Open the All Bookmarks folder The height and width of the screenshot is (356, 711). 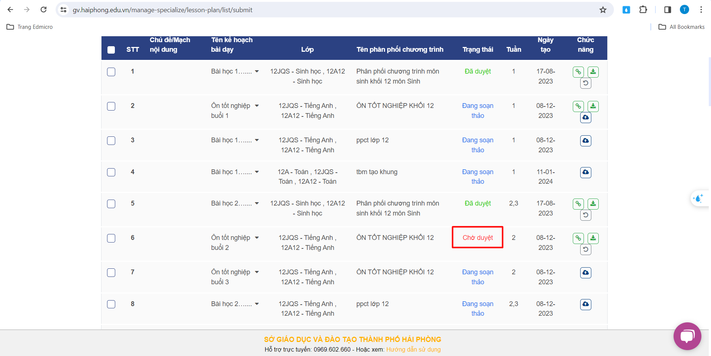pyautogui.click(x=681, y=27)
